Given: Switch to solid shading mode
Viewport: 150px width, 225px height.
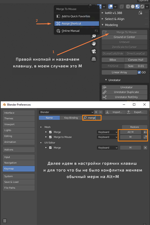Looking at the screenshot, I should 133,7.
